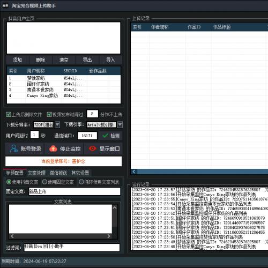The image size is (268, 268).
Task: Open the 下载分辨率 dropdown arrow
Action: 57,124
